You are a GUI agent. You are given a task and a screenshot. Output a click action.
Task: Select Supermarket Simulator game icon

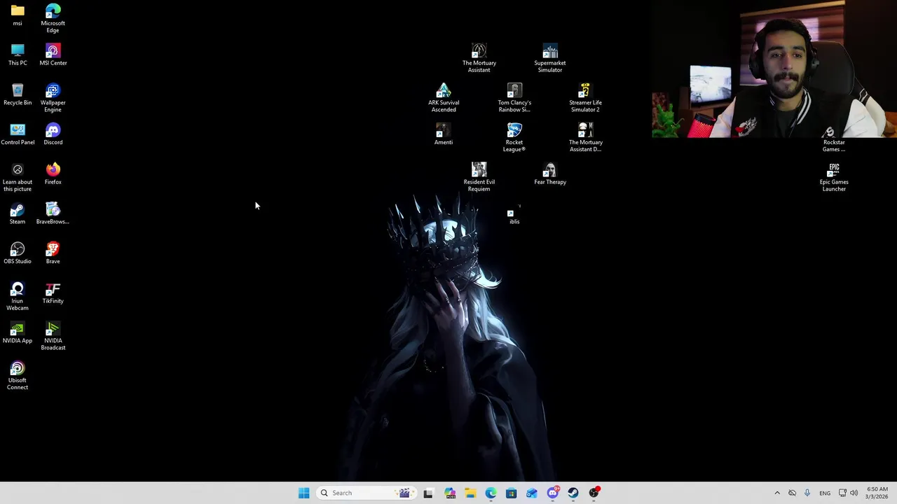pyautogui.click(x=550, y=58)
